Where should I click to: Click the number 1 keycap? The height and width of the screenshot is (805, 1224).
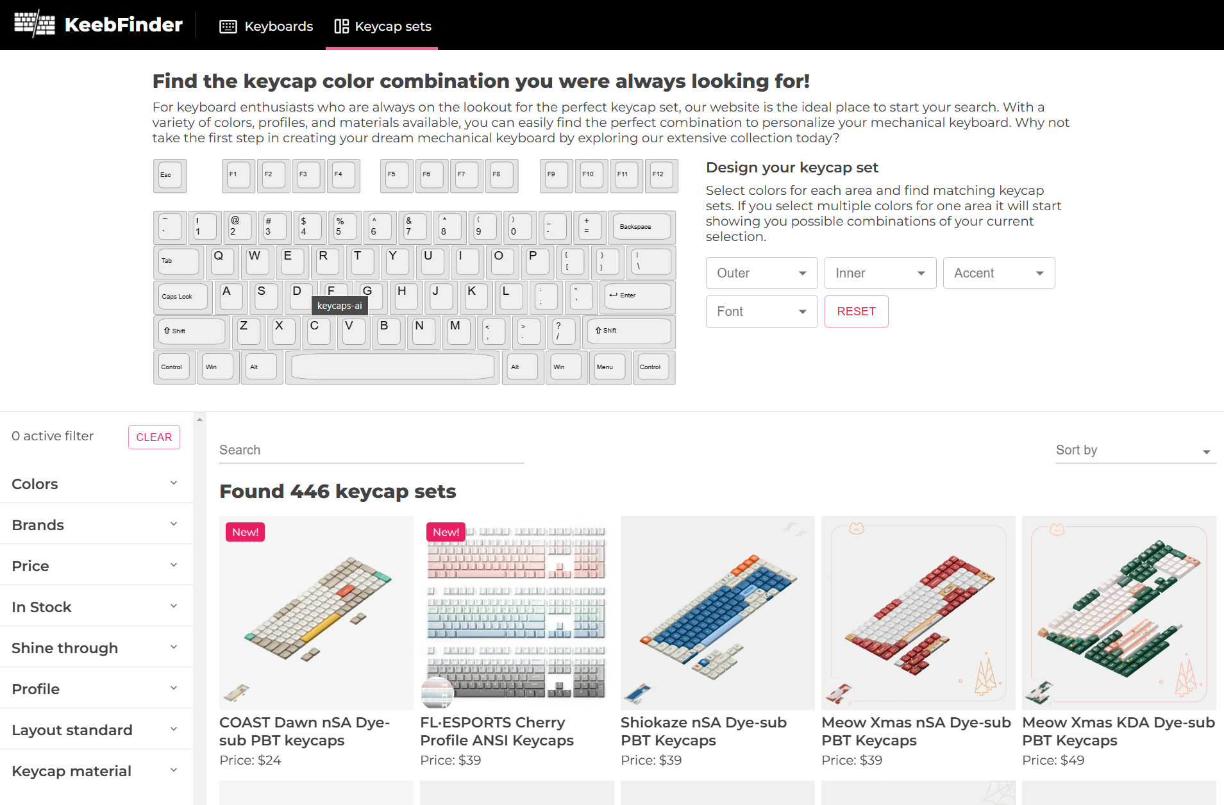[205, 228]
